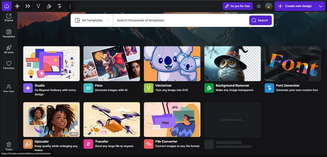This screenshot has height=157, width=327.
Task: Expand the All Templates dropdown
Action: coord(92,20)
